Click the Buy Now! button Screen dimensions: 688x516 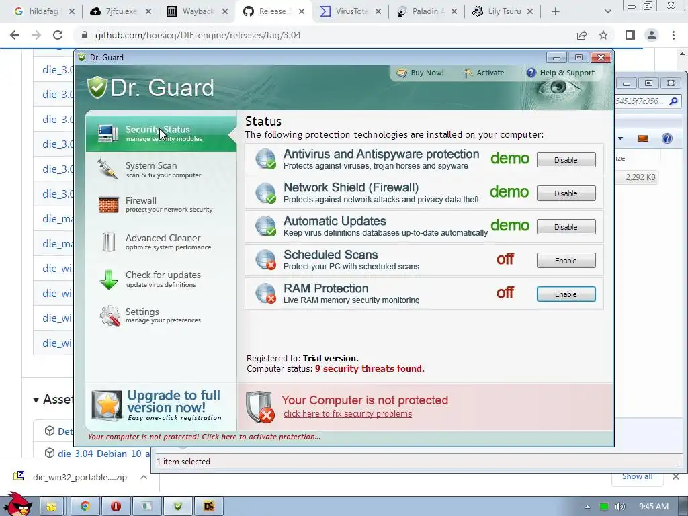(x=421, y=73)
